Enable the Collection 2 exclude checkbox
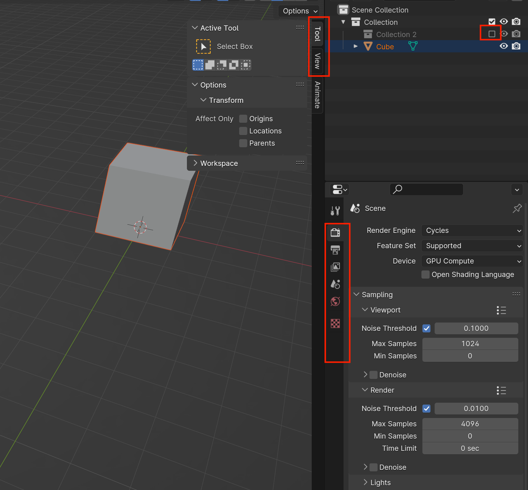Image resolution: width=528 pixels, height=490 pixels. tap(492, 34)
